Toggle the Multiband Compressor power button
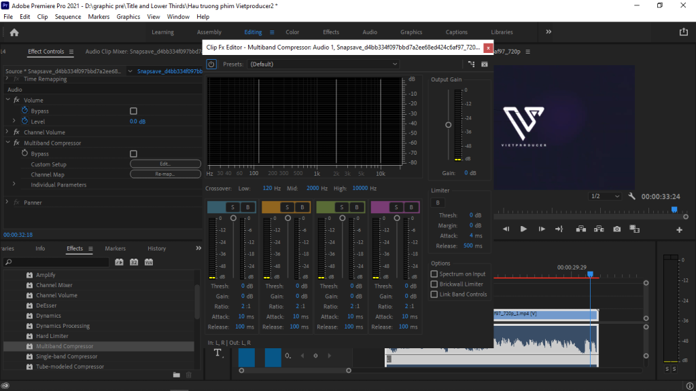The image size is (696, 391). 211,64
